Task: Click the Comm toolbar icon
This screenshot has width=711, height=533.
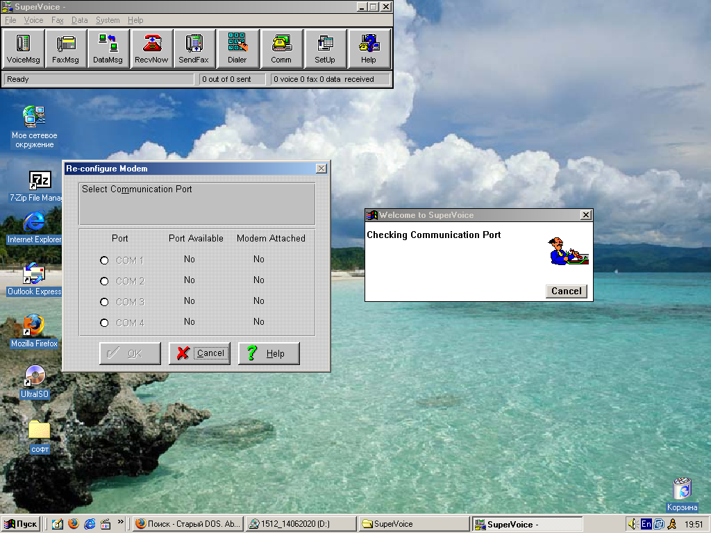Action: tap(281, 49)
